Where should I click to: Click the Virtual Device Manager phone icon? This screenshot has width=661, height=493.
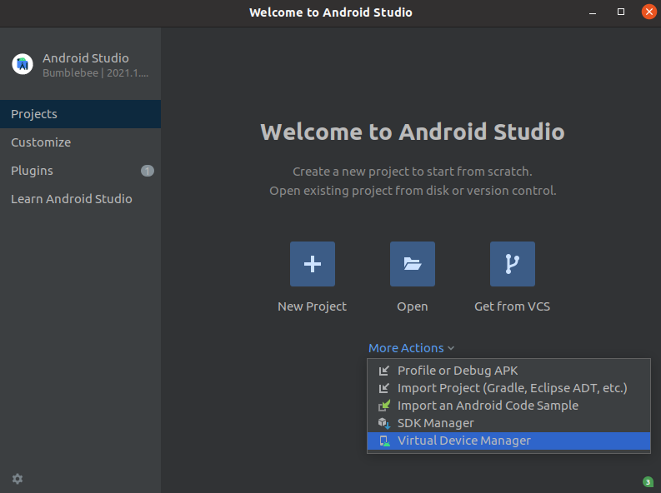click(x=384, y=441)
